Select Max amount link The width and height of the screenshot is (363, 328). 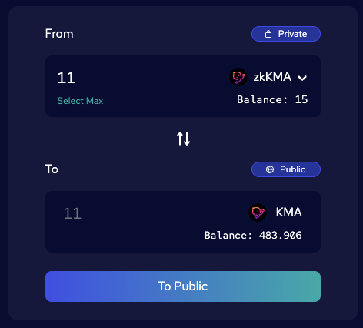(80, 101)
